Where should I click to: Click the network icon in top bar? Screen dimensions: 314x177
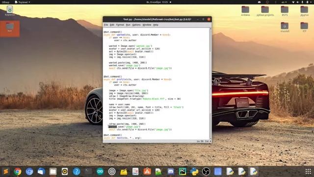click(x=293, y=2)
